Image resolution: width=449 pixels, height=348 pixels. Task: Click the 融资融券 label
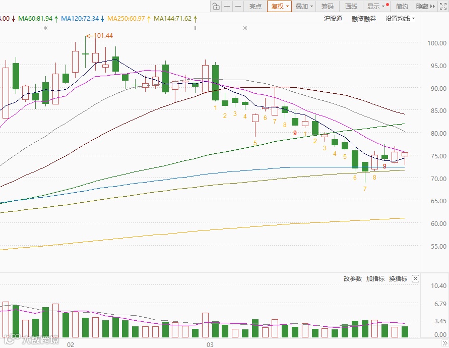[x=364, y=19]
